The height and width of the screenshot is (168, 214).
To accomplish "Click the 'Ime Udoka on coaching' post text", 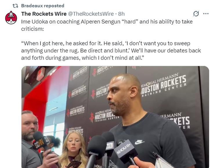I will pos(107,25).
